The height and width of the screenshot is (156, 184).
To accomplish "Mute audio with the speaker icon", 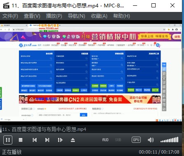I will pyautogui.click(x=151, y=140).
